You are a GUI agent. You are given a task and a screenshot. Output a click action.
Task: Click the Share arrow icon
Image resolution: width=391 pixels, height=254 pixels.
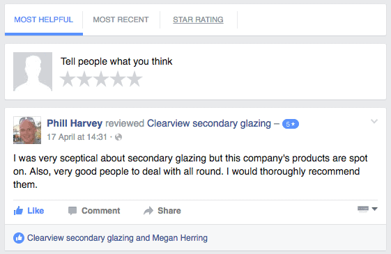pyautogui.click(x=148, y=211)
